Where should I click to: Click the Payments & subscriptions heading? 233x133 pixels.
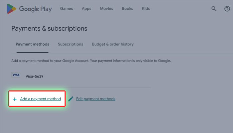(x=49, y=29)
